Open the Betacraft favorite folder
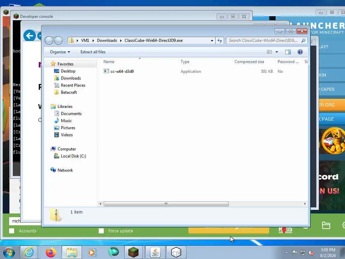Viewport: 345px width, 259px height. (69, 92)
